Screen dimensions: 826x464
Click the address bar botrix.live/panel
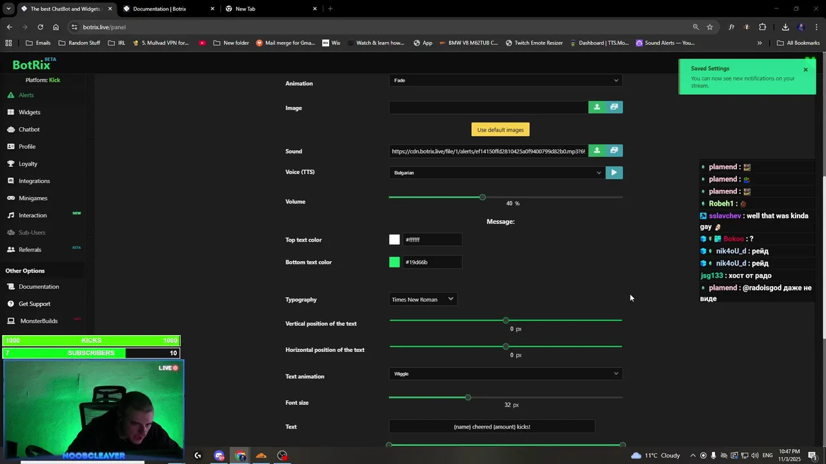(381, 27)
